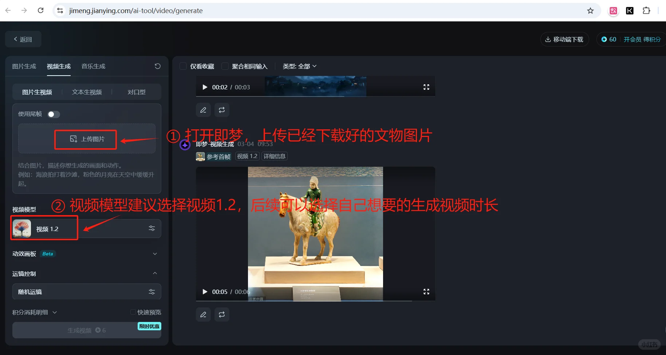Select the 文本生视频 mode tab

point(87,92)
